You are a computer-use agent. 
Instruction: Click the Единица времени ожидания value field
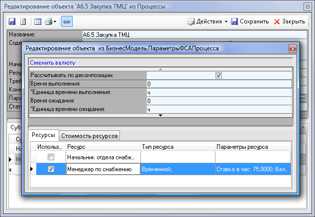point(219,109)
